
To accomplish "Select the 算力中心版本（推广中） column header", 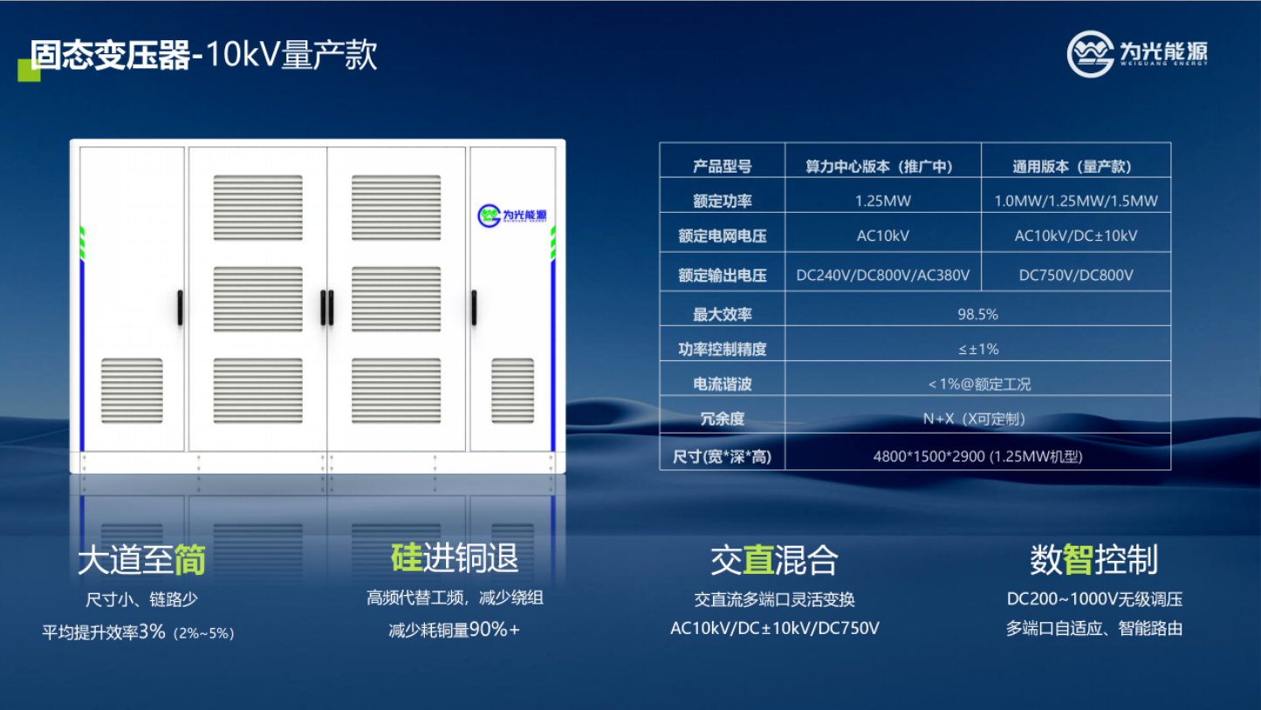I will 882,166.
